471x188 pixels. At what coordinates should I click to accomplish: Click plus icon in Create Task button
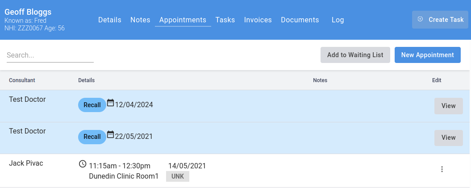[420, 19]
